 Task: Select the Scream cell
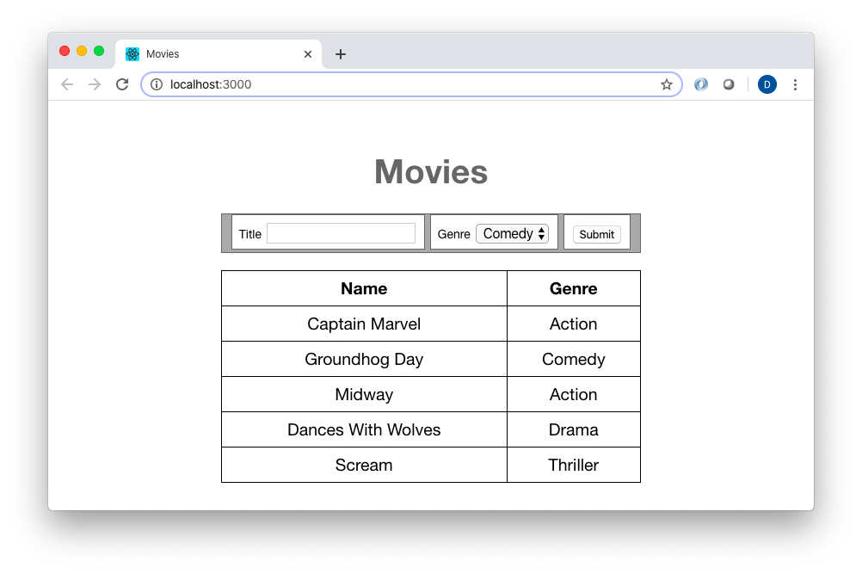[364, 465]
